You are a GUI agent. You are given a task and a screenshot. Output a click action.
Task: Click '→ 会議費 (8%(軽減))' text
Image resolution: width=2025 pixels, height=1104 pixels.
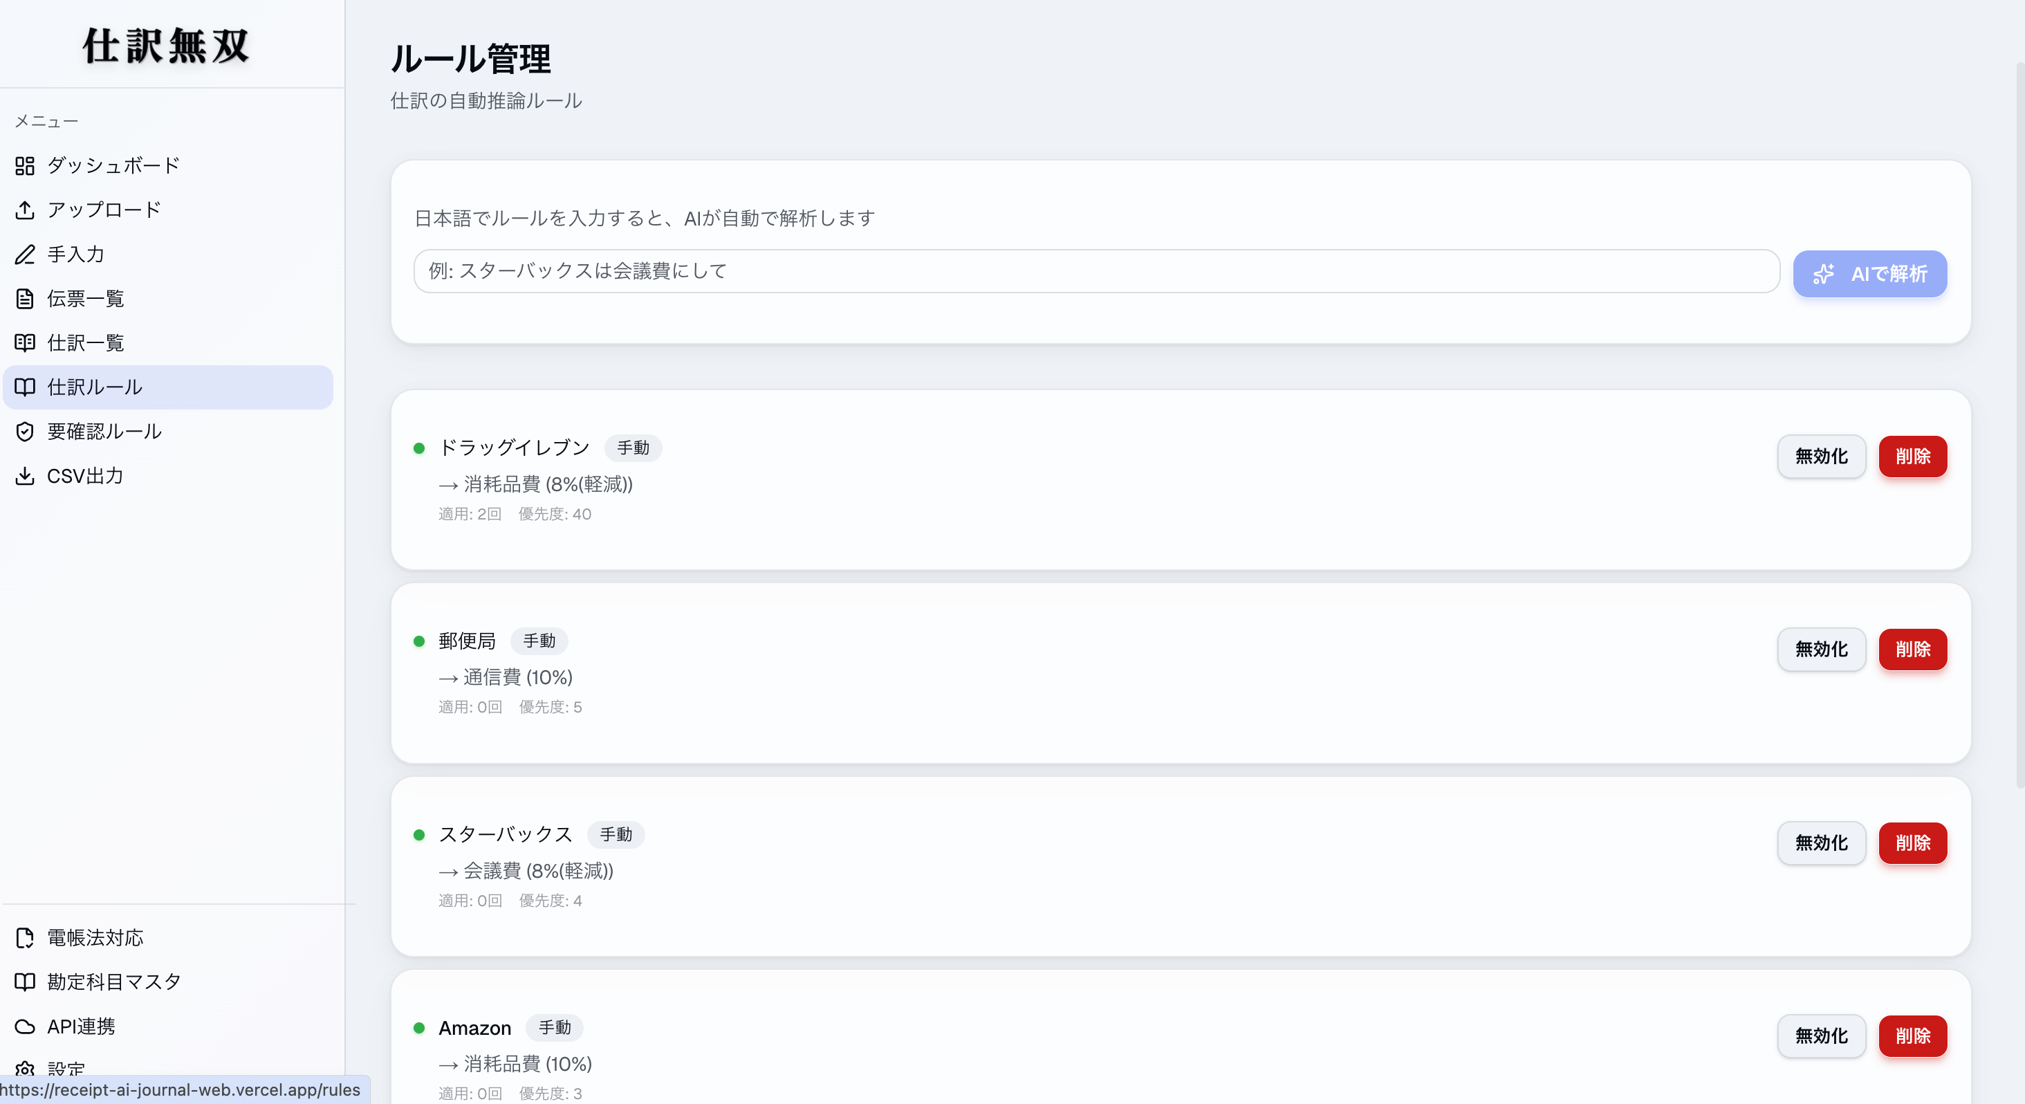(x=526, y=872)
